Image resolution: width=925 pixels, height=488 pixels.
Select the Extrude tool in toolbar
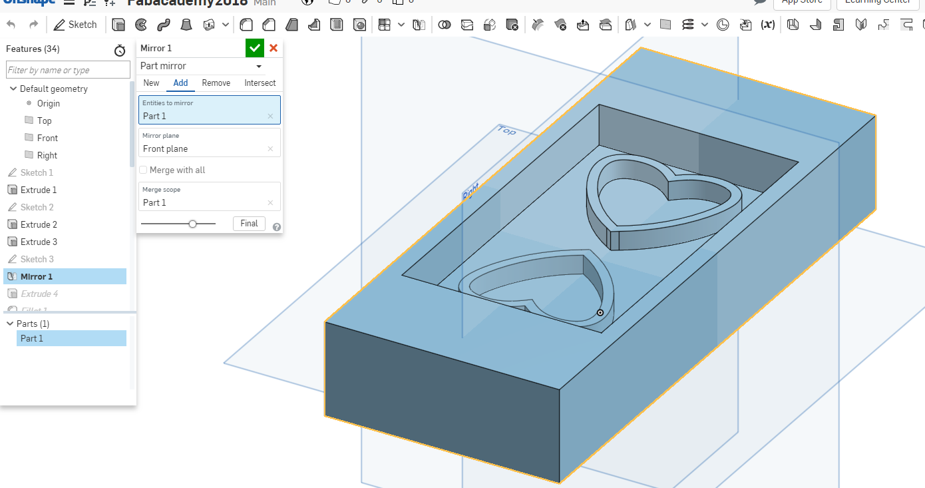118,25
